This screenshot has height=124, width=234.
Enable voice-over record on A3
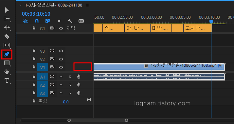click(x=79, y=93)
